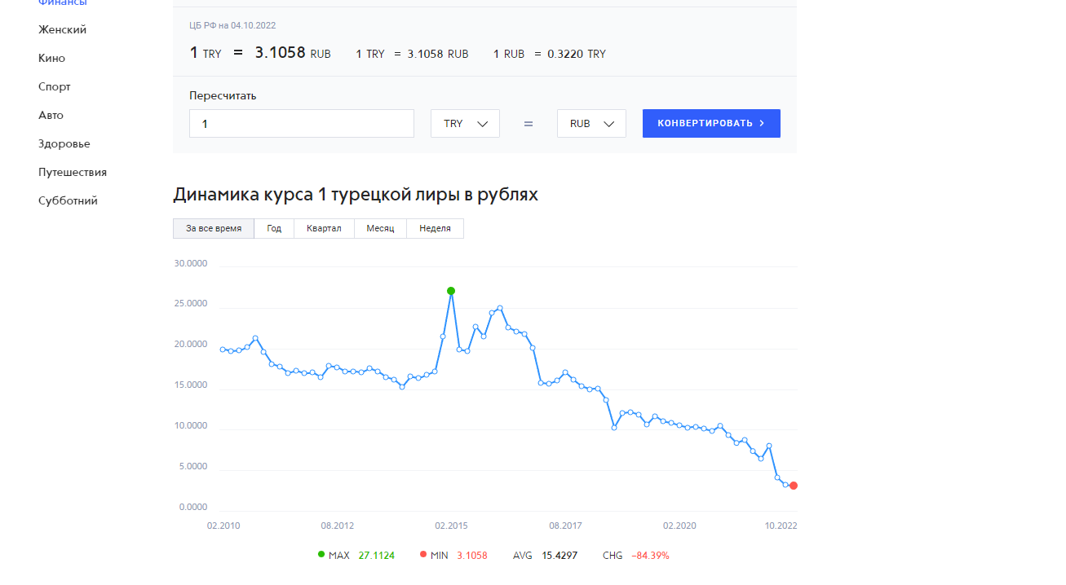Image resolution: width=1066 pixels, height=585 pixels.
Task: Click the red MIN point on chart
Action: [794, 486]
